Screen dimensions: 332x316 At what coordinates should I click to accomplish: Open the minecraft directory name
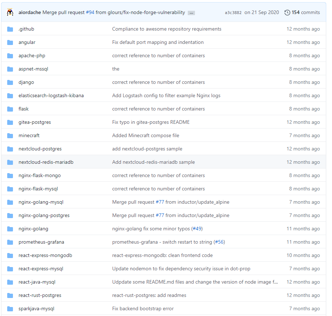(x=29, y=136)
